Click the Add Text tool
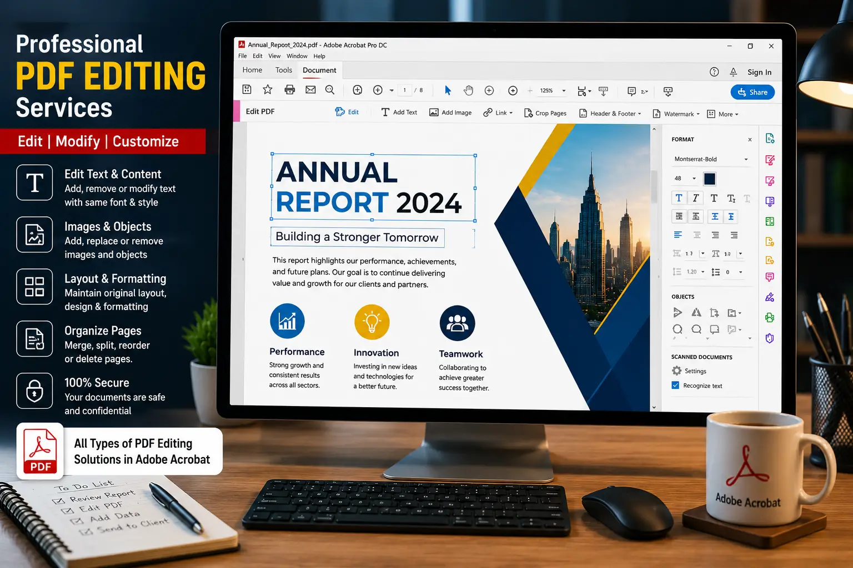Viewport: 853px width, 568px height. (399, 112)
